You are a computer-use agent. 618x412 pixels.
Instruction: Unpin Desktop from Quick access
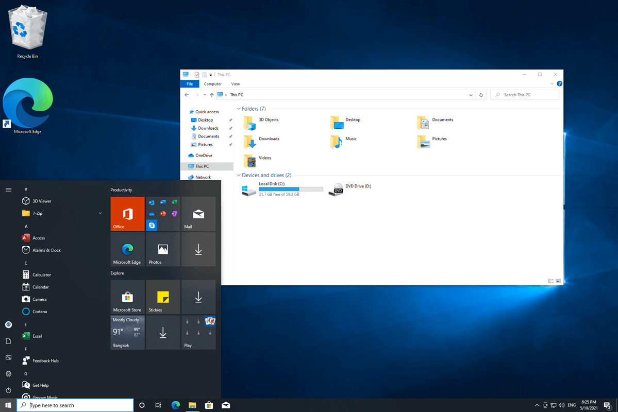pyautogui.click(x=230, y=119)
